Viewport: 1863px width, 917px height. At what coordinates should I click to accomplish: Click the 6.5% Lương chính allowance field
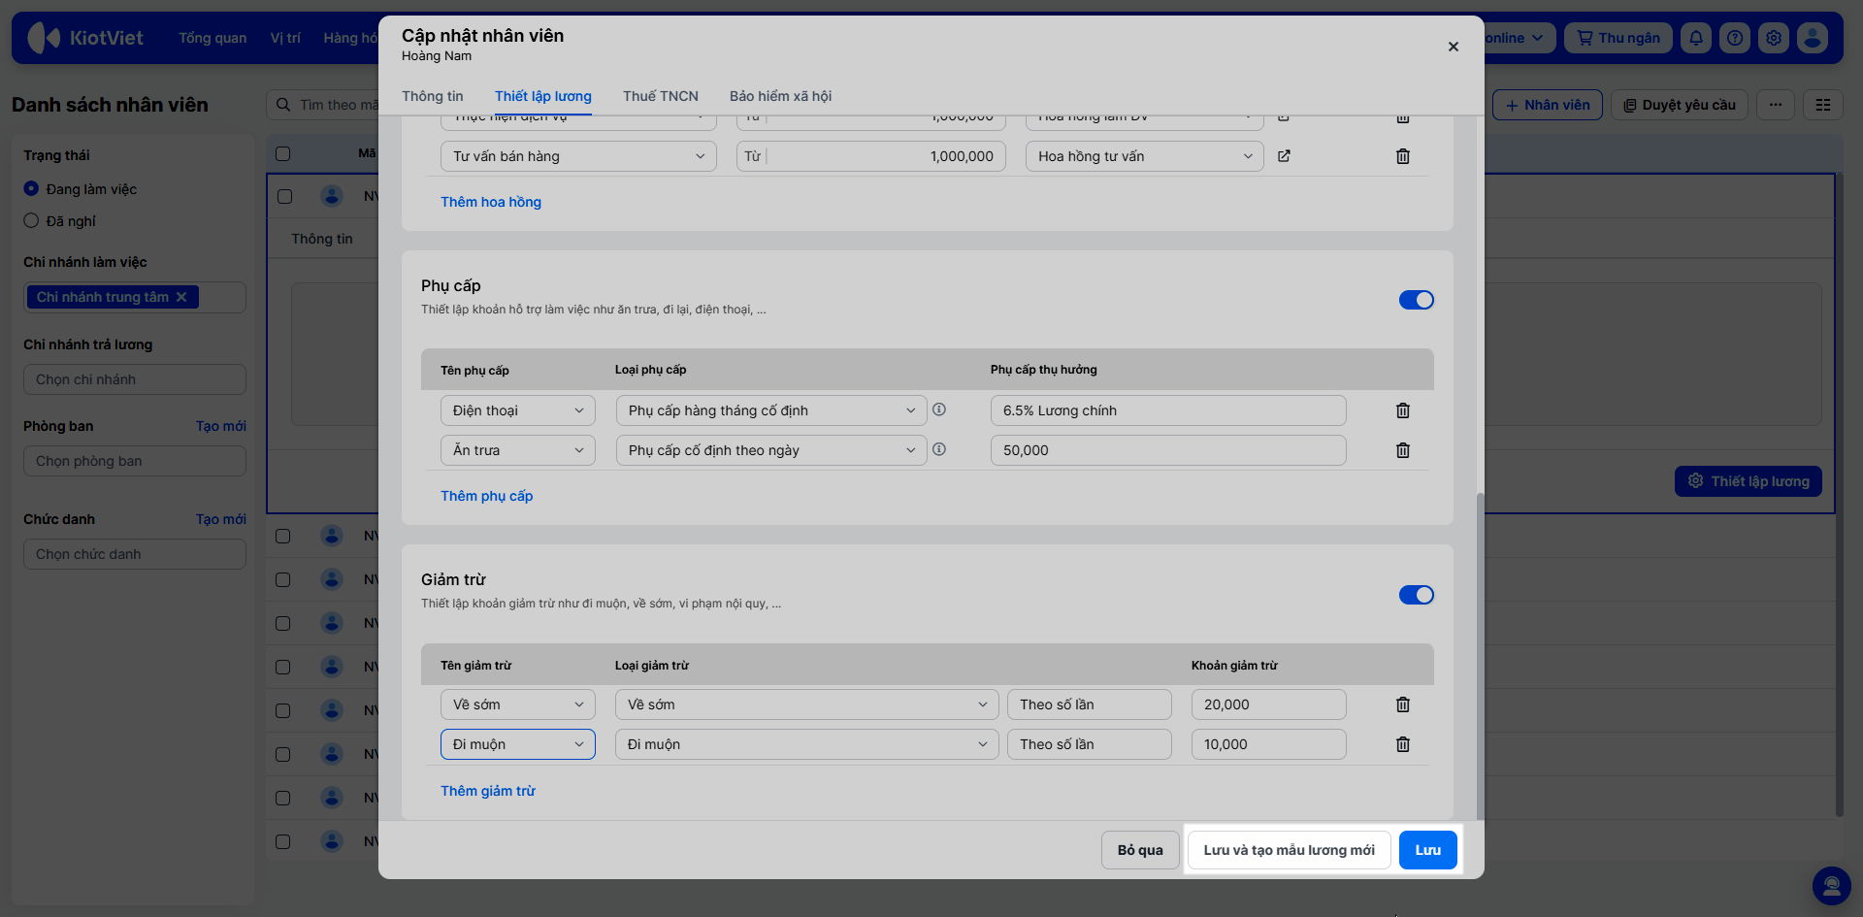click(x=1168, y=410)
